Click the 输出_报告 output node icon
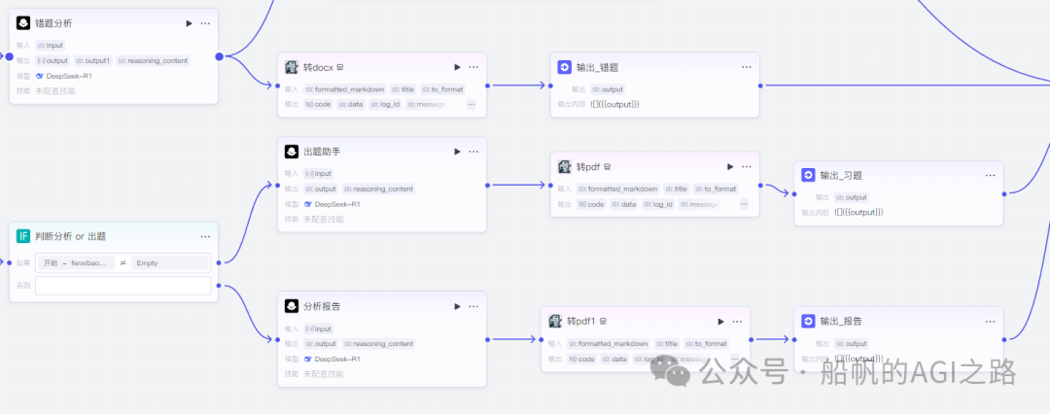 (x=808, y=322)
